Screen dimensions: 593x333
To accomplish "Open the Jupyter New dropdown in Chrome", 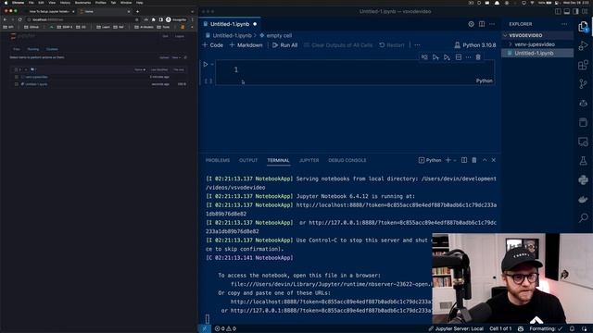I will [x=176, y=57].
